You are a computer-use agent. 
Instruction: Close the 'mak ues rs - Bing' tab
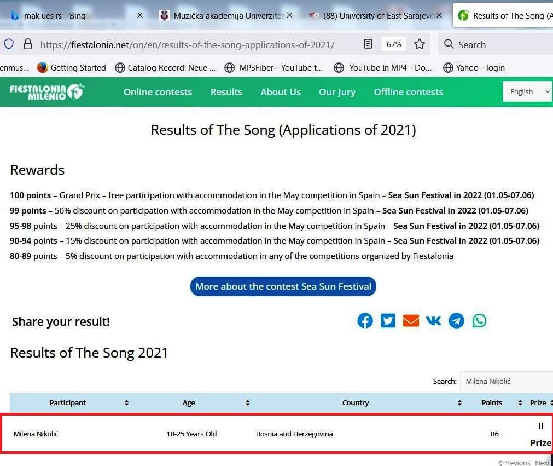coord(140,15)
